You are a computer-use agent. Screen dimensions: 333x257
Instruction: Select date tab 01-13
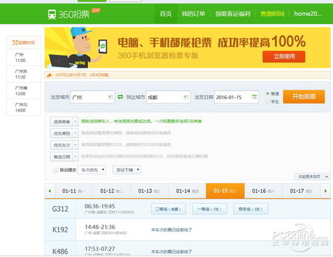(x=149, y=191)
